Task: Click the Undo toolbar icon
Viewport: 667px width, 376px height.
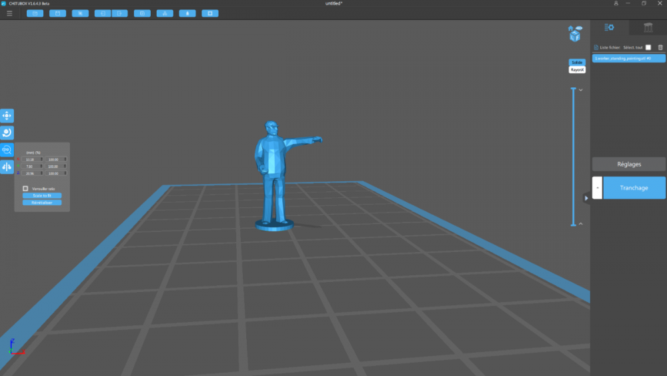Action: [x=103, y=13]
